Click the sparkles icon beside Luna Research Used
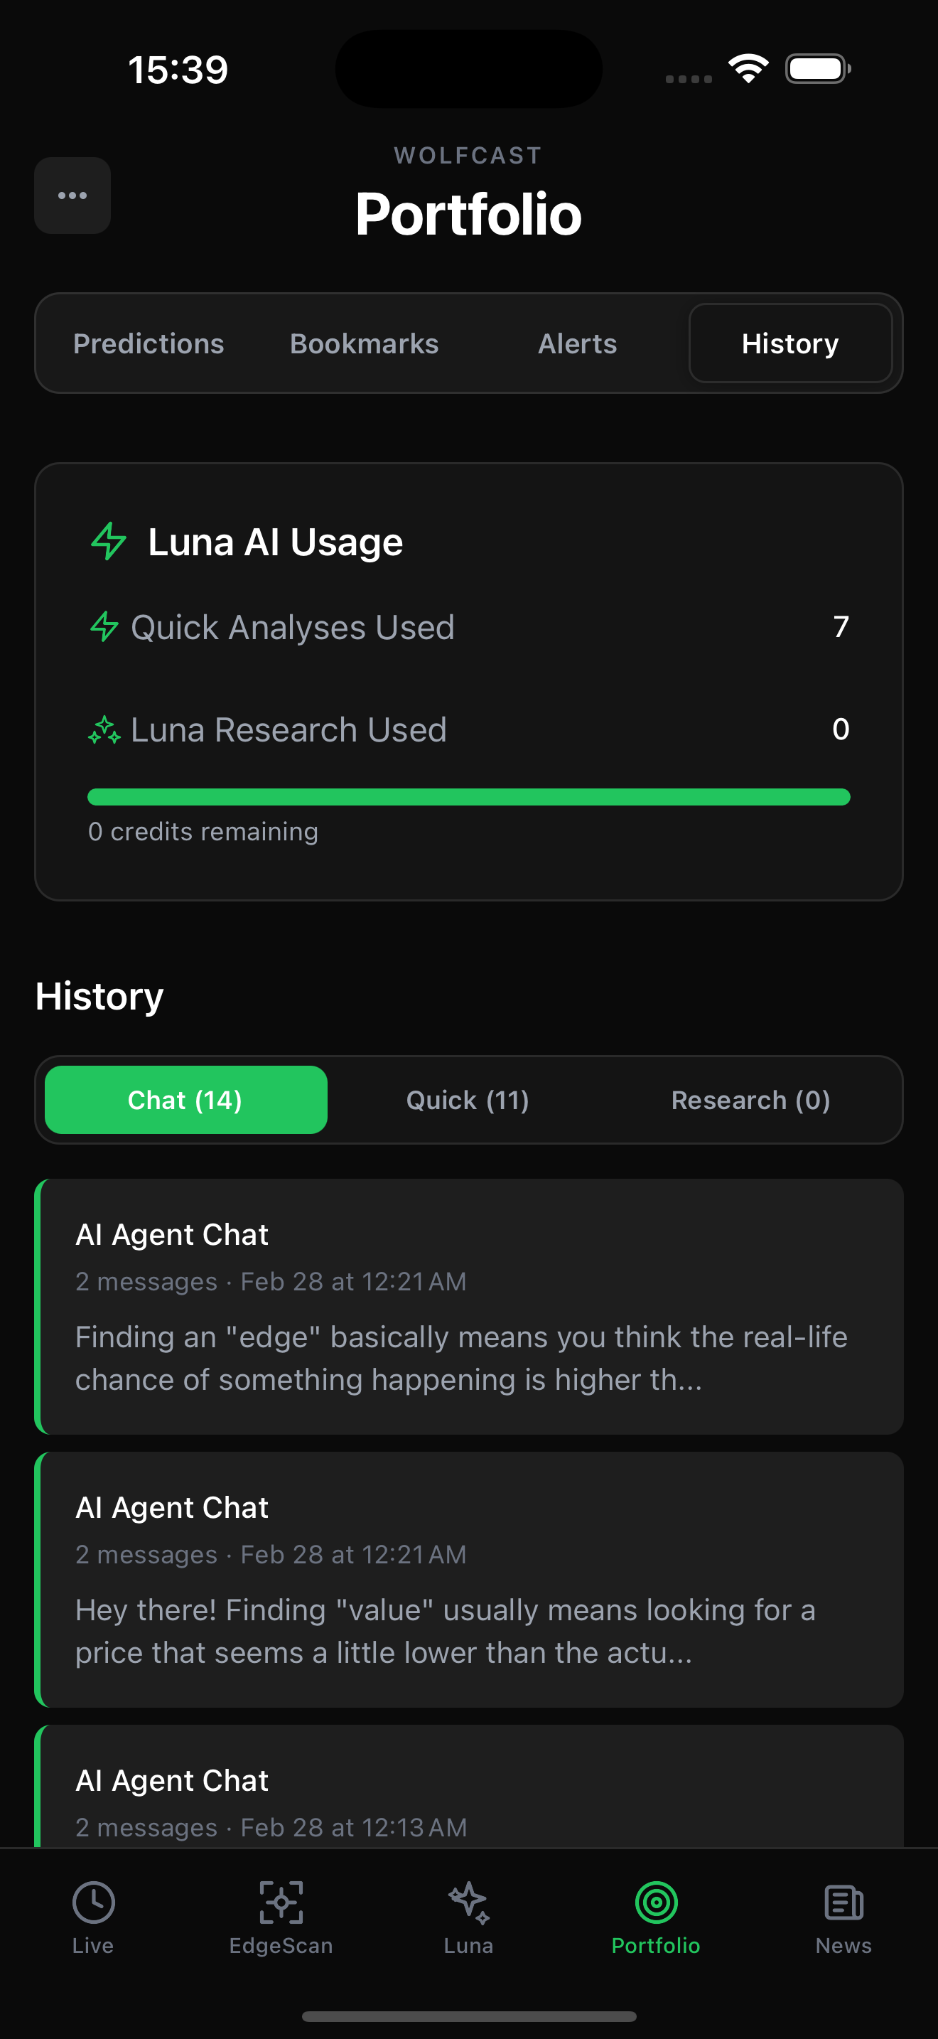The height and width of the screenshot is (2039, 938). (104, 730)
